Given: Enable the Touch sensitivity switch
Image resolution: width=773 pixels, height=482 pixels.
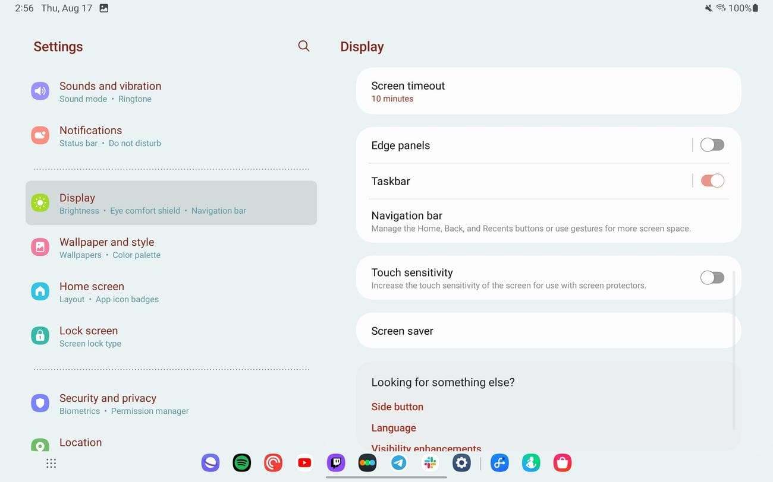Looking at the screenshot, I should tap(712, 277).
